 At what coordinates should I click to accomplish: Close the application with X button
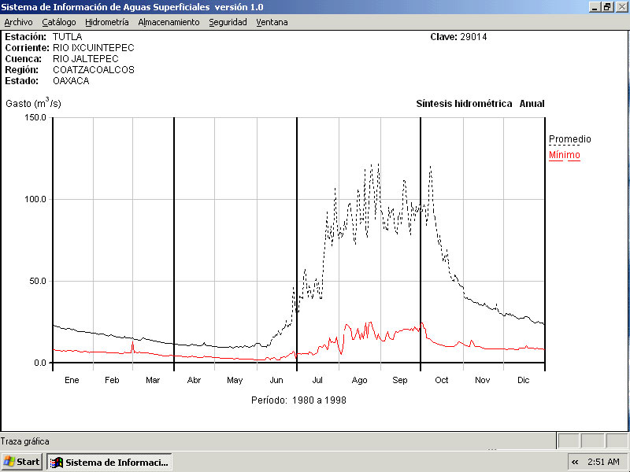pyautogui.click(x=621, y=7)
